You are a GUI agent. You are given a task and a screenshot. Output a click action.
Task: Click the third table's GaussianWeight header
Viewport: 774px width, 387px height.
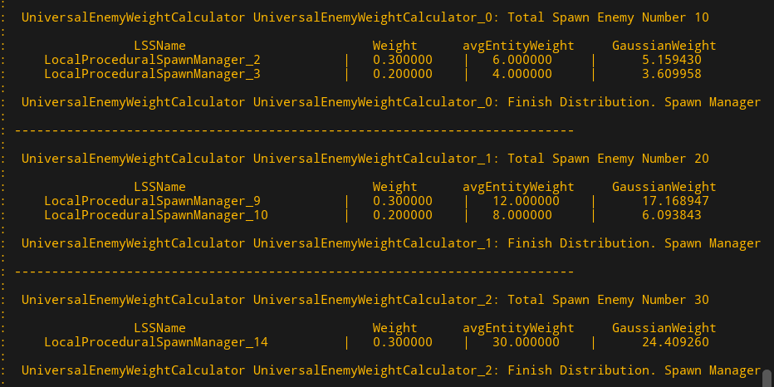tap(664, 328)
